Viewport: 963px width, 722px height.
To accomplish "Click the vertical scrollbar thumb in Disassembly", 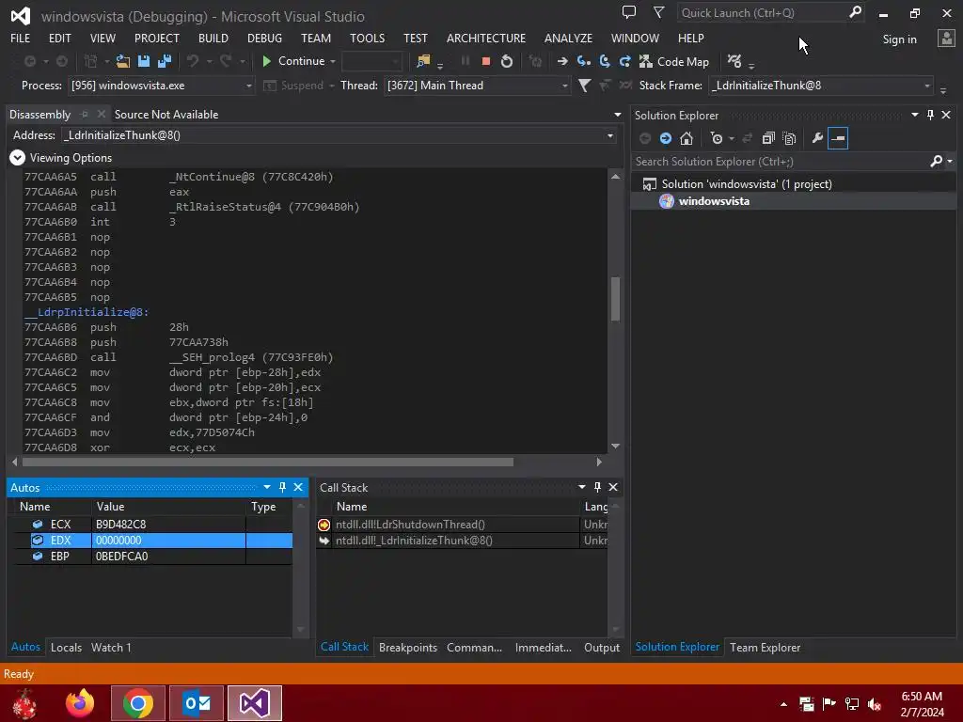I will [x=615, y=299].
